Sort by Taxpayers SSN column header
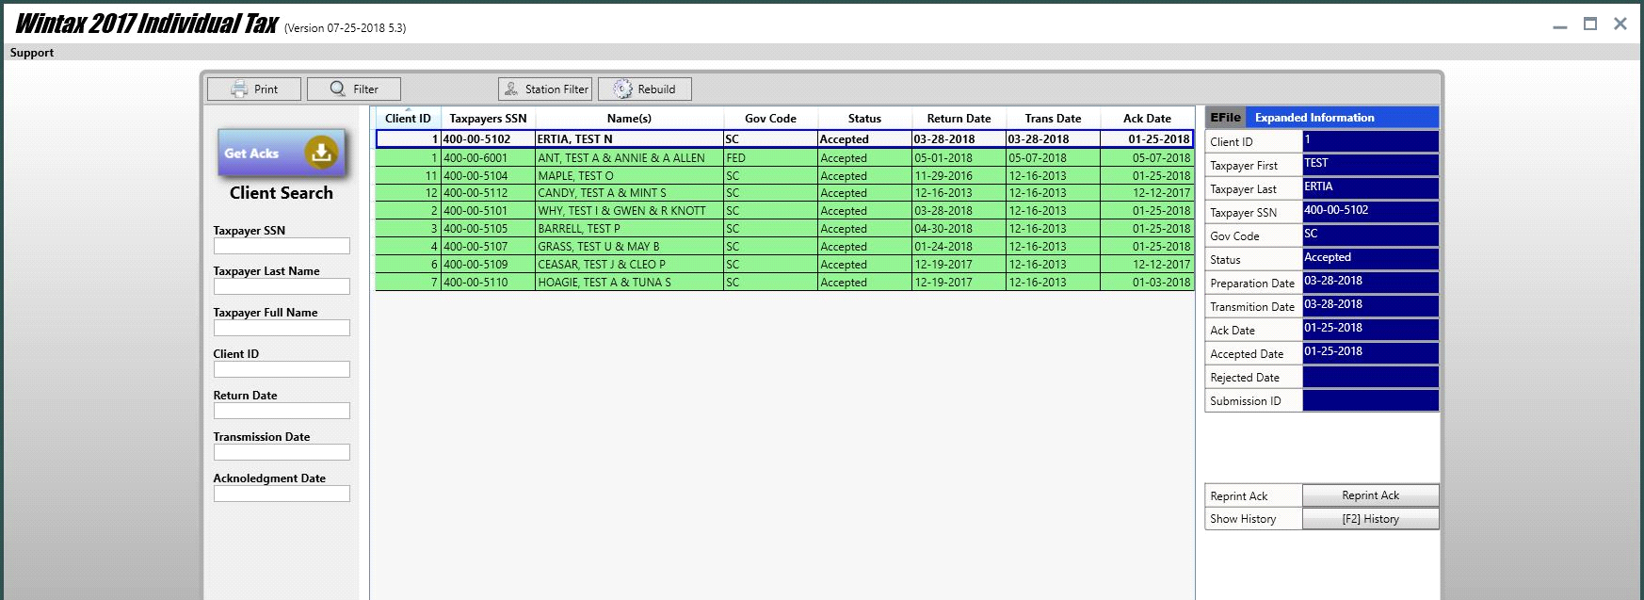The height and width of the screenshot is (600, 1644). tap(488, 119)
